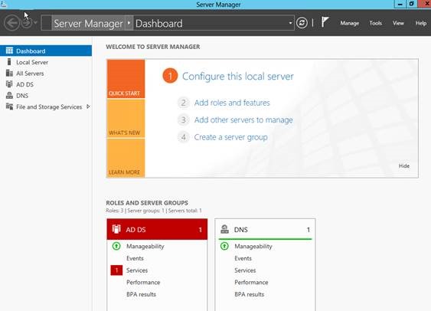Expand the File and Storage Services arrow
This screenshot has width=431, height=311.
88,106
